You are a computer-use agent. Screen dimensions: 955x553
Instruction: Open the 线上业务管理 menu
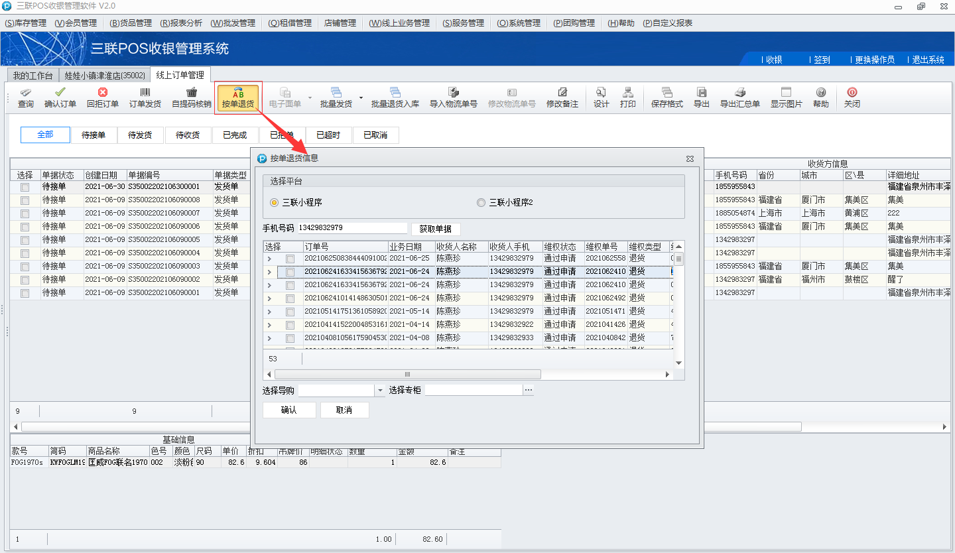pyautogui.click(x=400, y=23)
